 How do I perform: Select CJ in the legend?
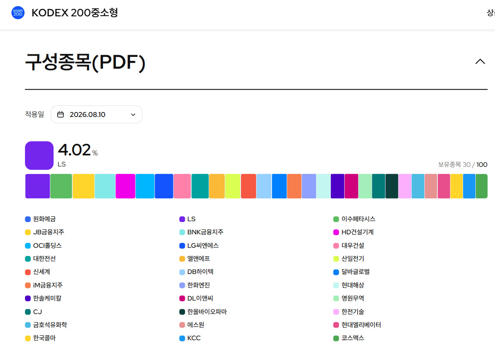click(x=34, y=312)
